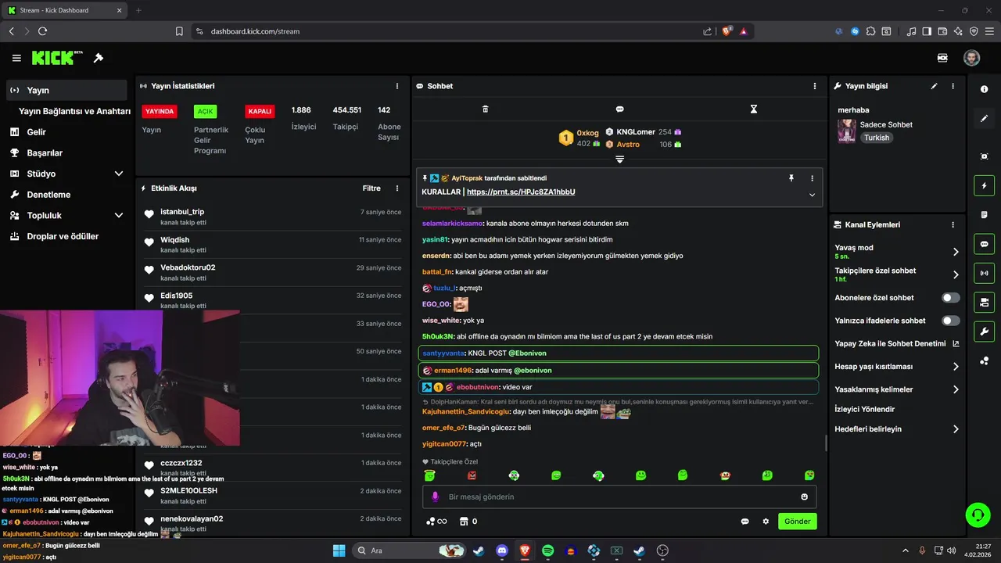
Task: Click the hourglass icon in chat toolbar
Action: (754, 109)
